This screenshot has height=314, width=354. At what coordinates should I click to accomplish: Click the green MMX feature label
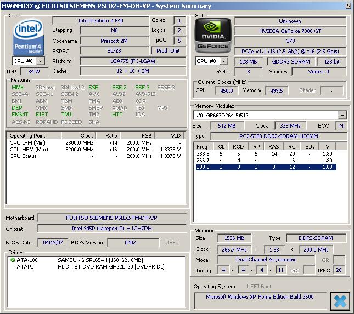(x=18, y=88)
